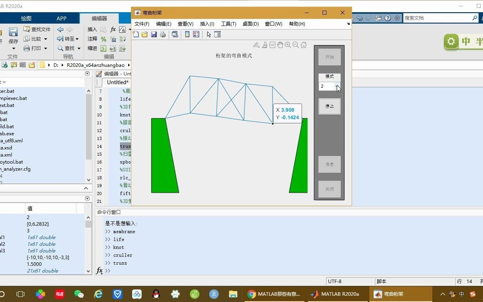483x302 pixels.
Task: Click the New Figure icon in figure toolbar
Action: click(136, 35)
